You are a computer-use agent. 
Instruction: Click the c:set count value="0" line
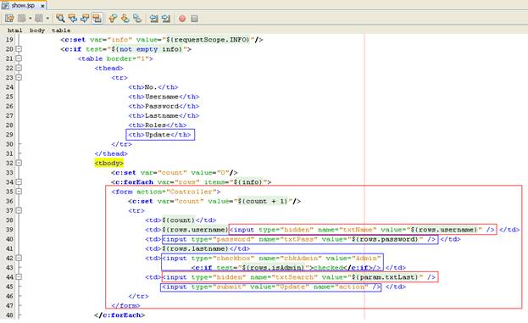(x=174, y=172)
